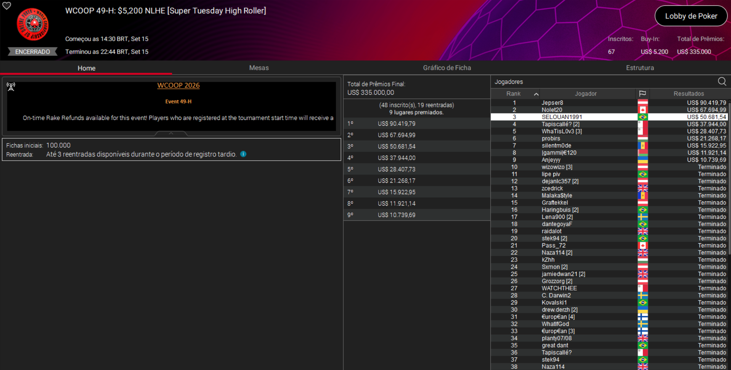Click the flag next to Malaka$tyle

643,196
